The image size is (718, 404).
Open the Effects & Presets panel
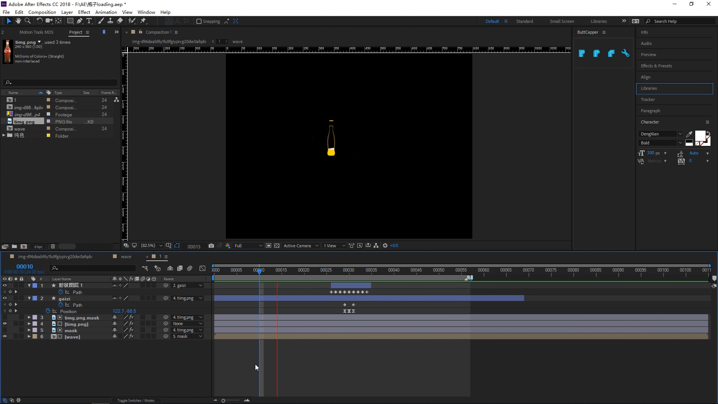pos(656,66)
